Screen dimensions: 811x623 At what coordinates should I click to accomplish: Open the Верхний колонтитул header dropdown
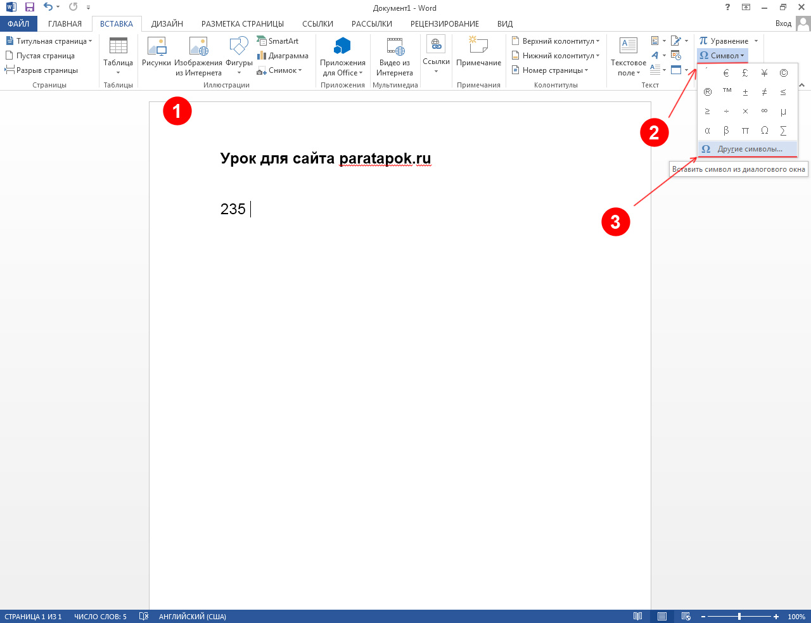[x=556, y=41]
